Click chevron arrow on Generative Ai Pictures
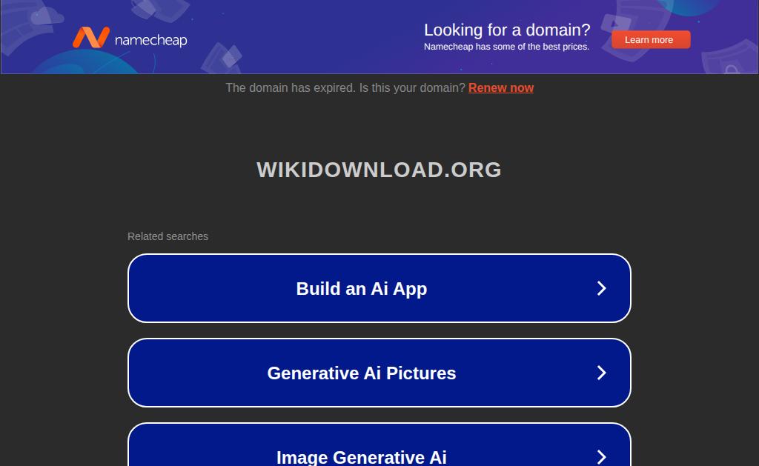This screenshot has height=466, width=759. [x=601, y=373]
